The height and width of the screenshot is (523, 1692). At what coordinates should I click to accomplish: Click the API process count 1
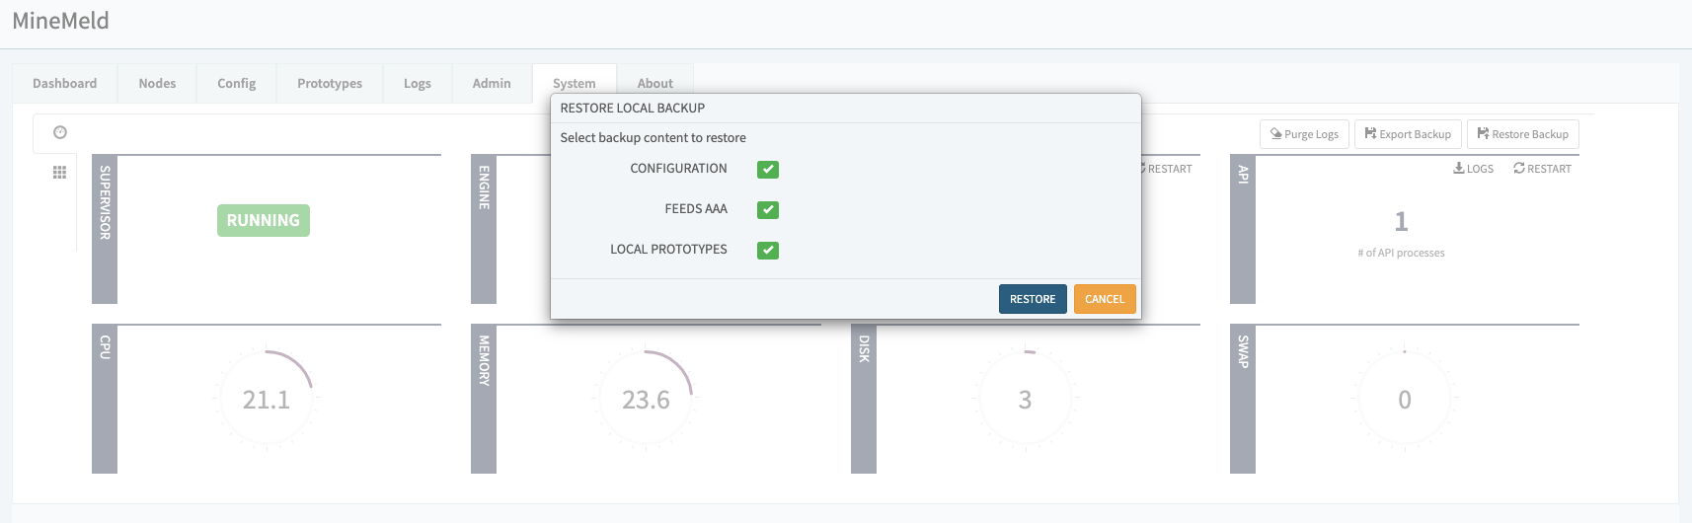(1401, 221)
